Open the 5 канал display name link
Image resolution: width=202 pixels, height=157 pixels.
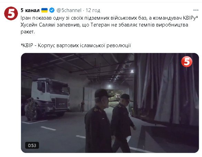tap(30, 10)
